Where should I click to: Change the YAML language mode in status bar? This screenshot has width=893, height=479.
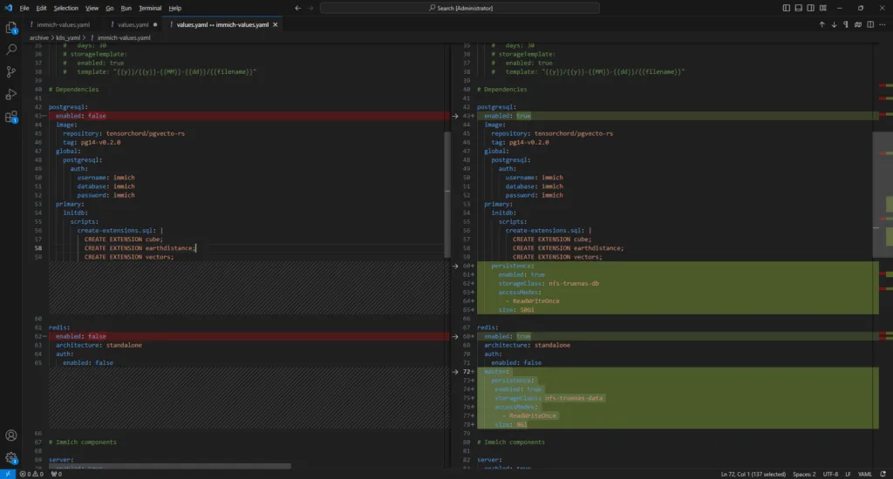[867, 474]
